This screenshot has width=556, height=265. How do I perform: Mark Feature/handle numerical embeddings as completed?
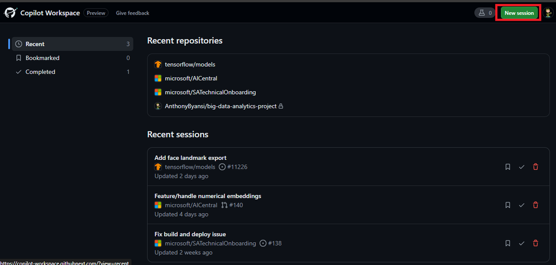[x=521, y=205]
